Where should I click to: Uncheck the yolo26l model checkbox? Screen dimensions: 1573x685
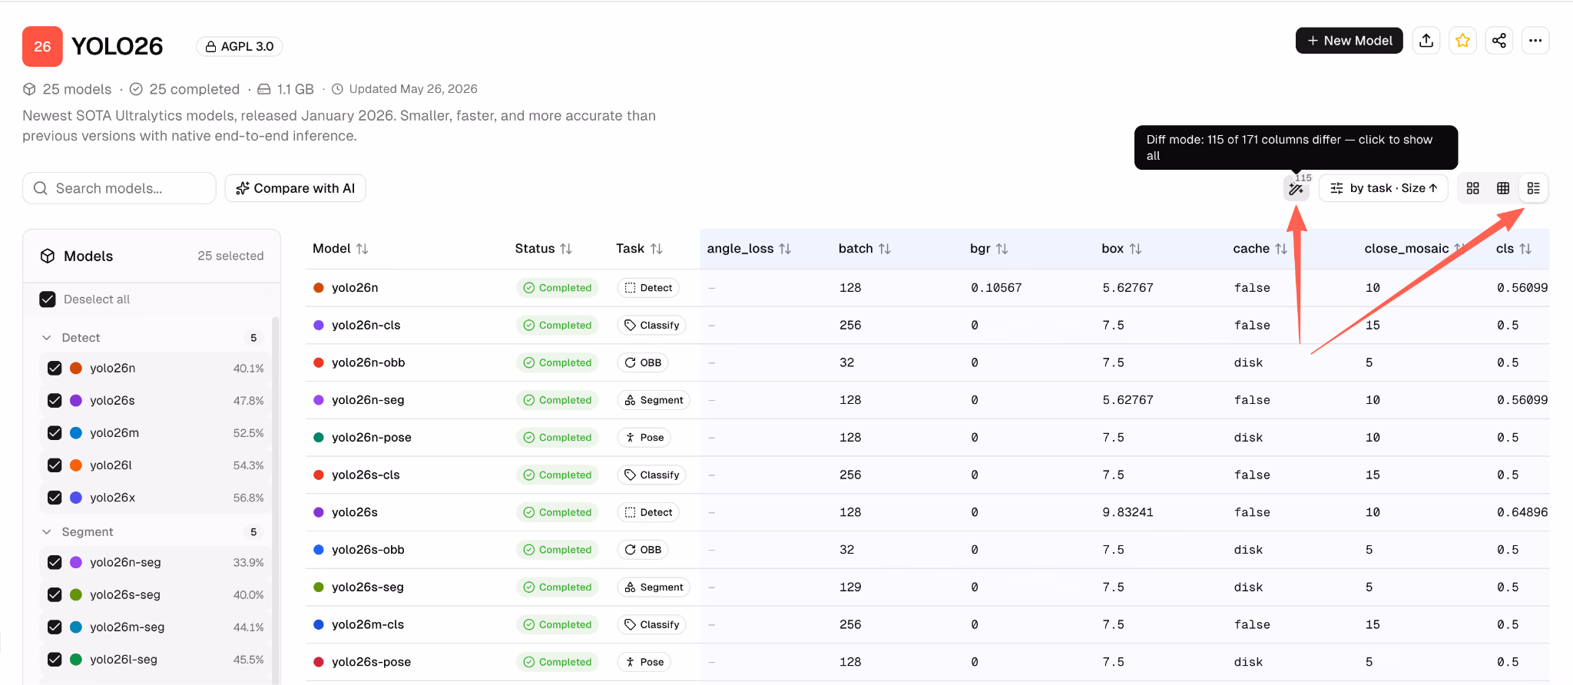(55, 465)
